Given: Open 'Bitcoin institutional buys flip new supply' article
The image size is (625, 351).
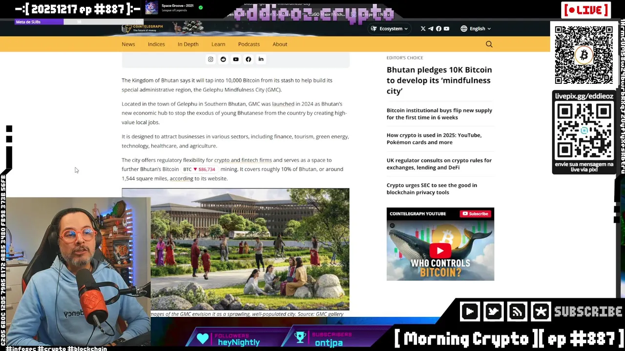Looking at the screenshot, I should pyautogui.click(x=439, y=114).
